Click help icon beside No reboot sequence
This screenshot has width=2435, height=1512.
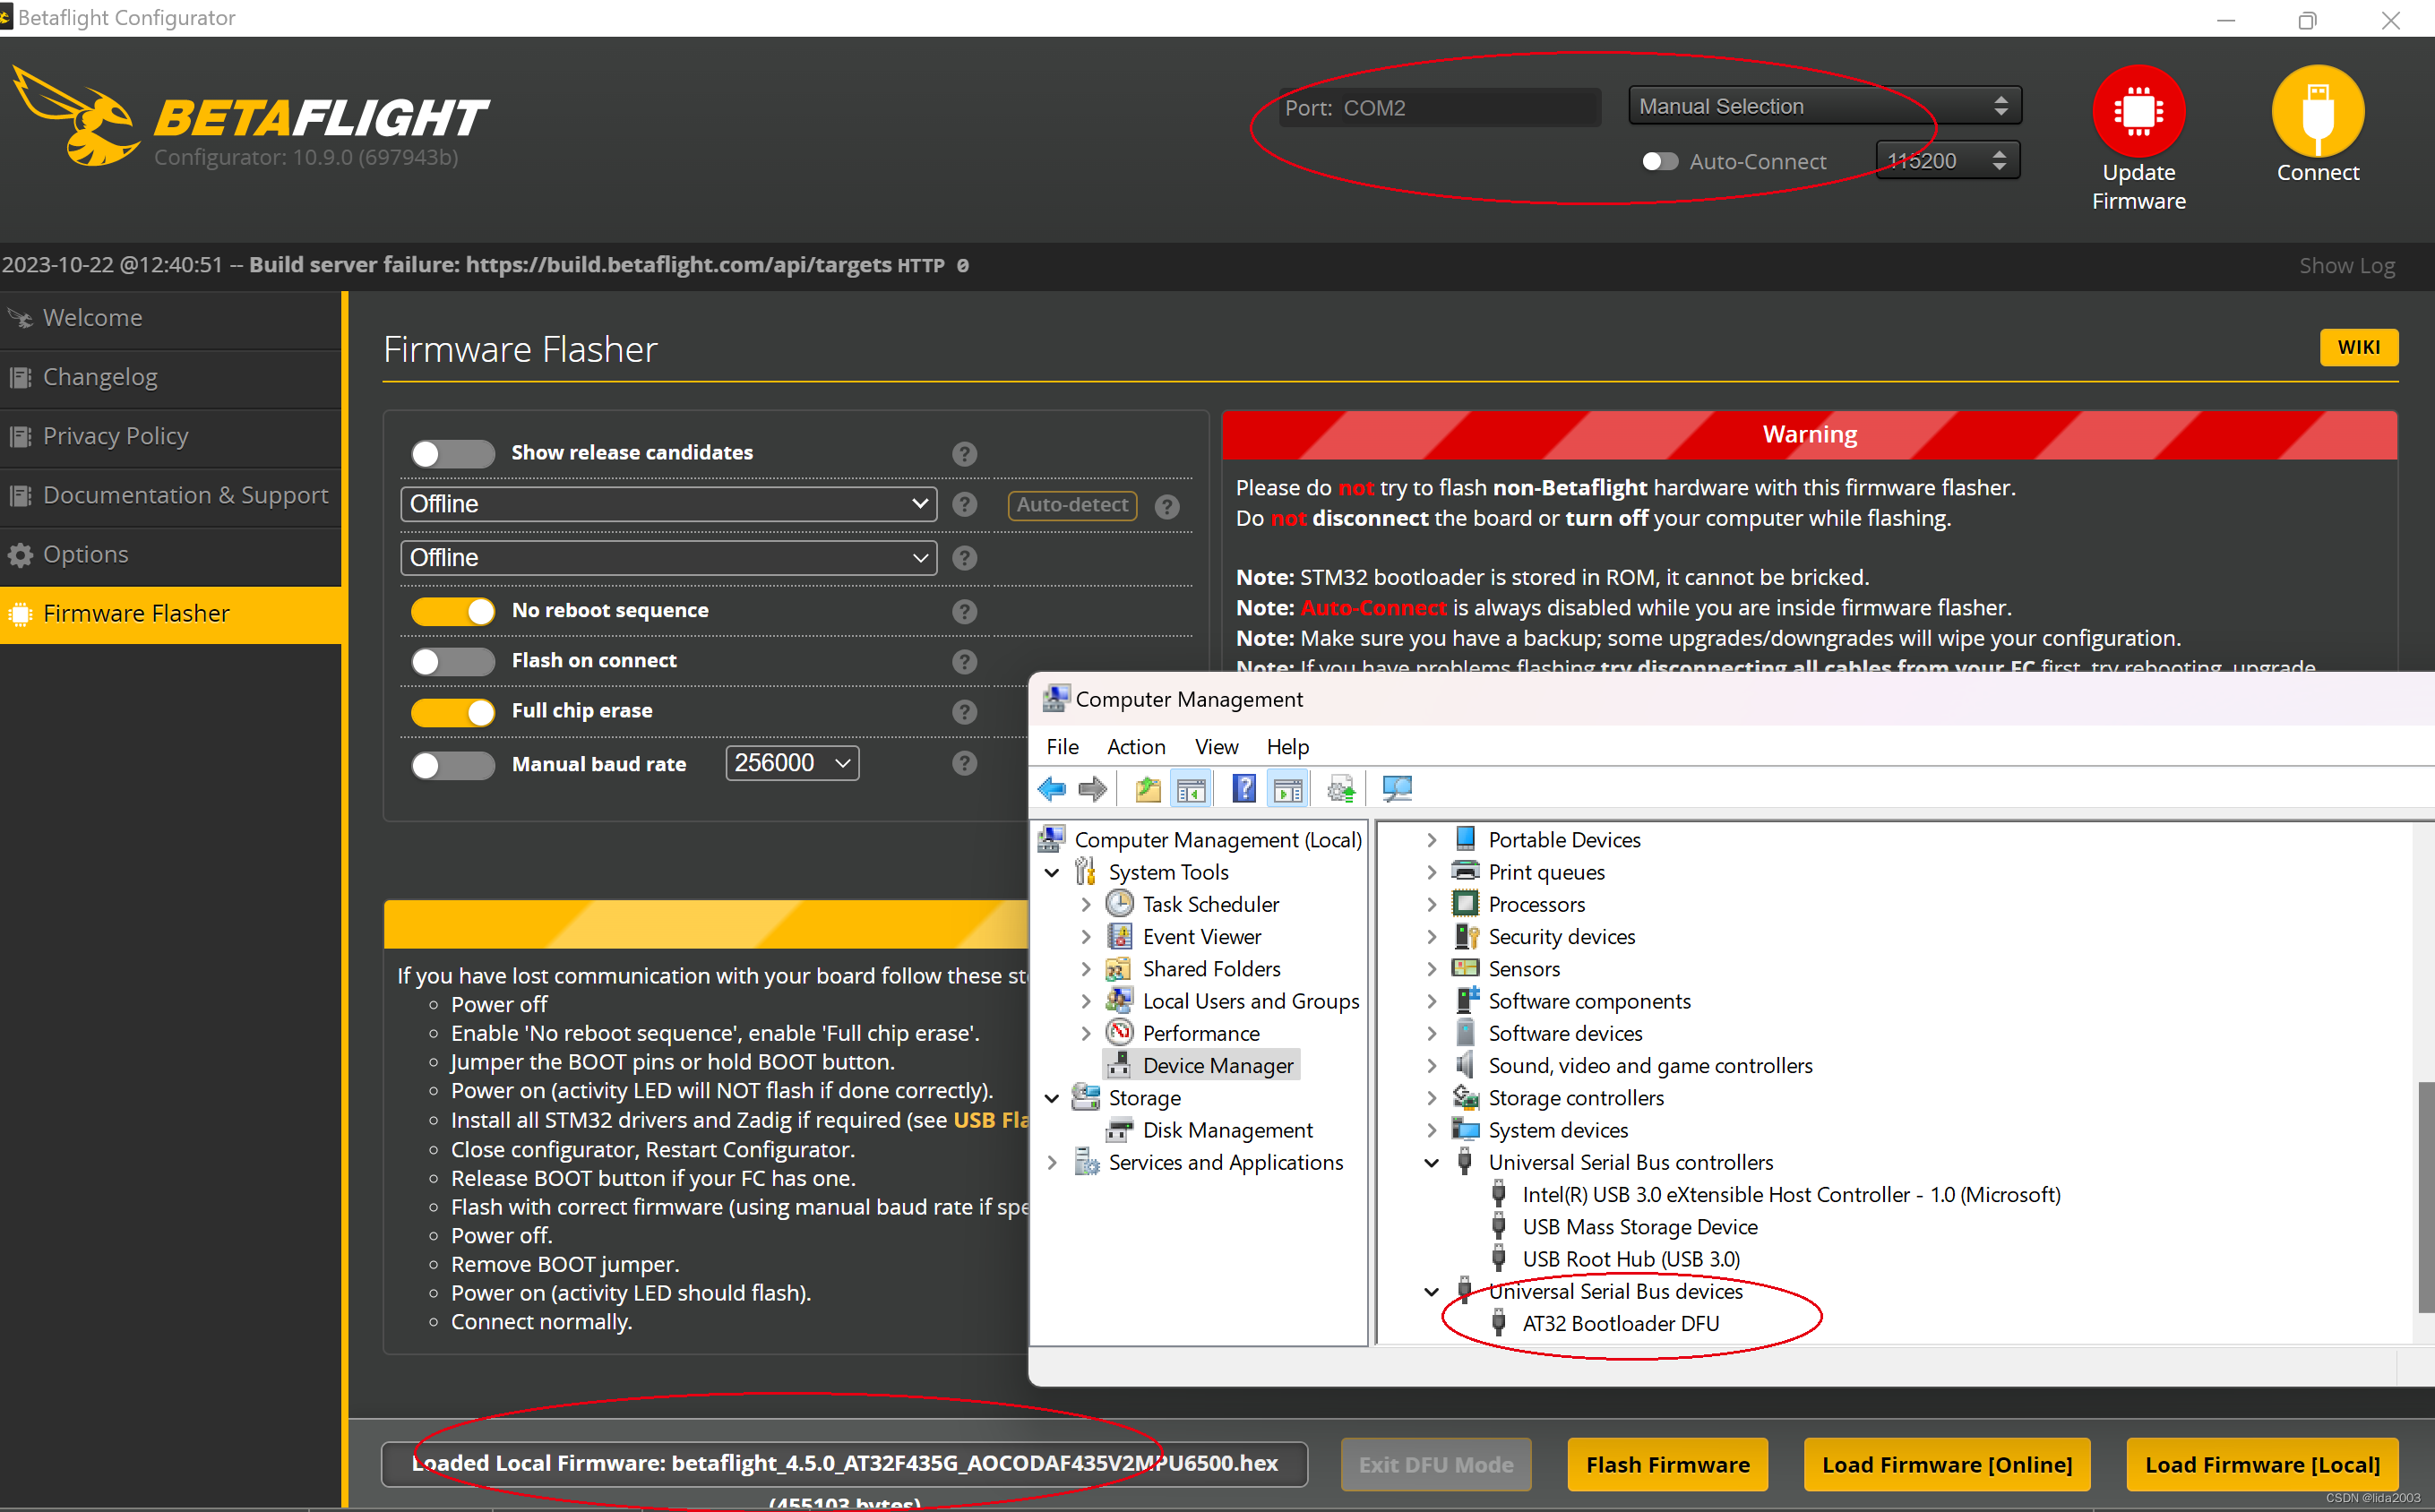coord(964,611)
